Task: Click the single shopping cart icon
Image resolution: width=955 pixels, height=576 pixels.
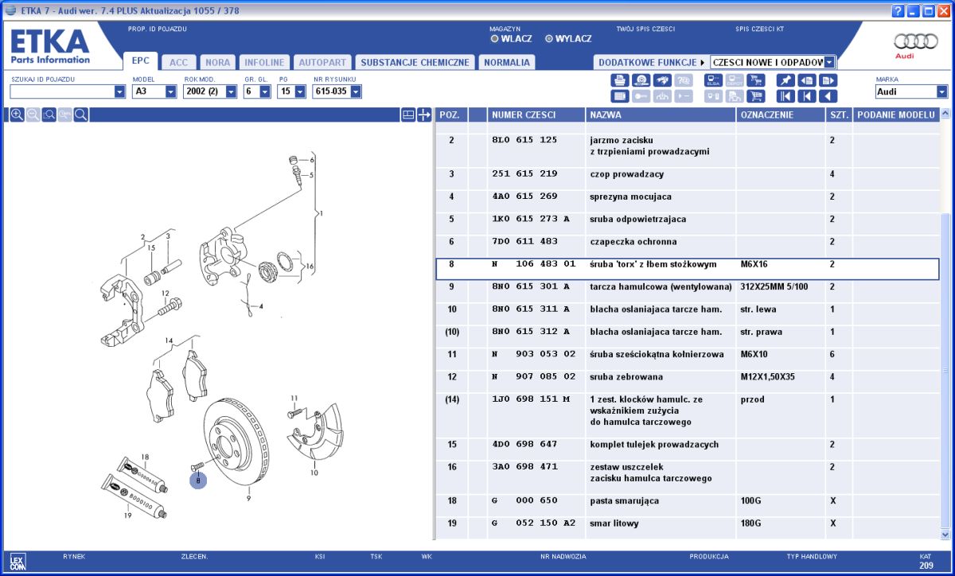Action: click(755, 96)
